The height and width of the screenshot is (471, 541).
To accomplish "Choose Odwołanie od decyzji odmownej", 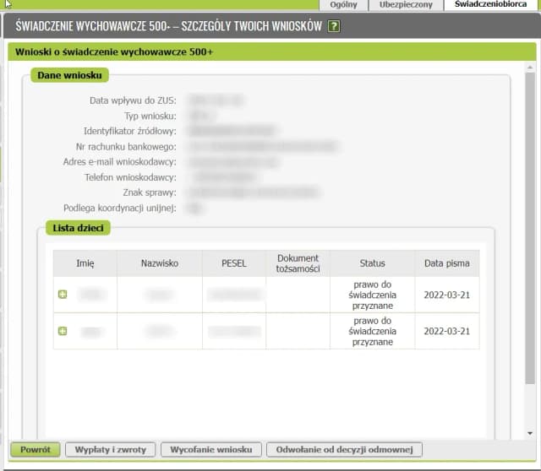I will (343, 449).
